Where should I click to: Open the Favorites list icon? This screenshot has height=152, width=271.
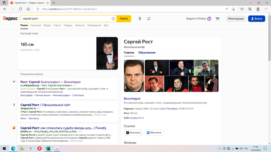[x=242, y=9]
